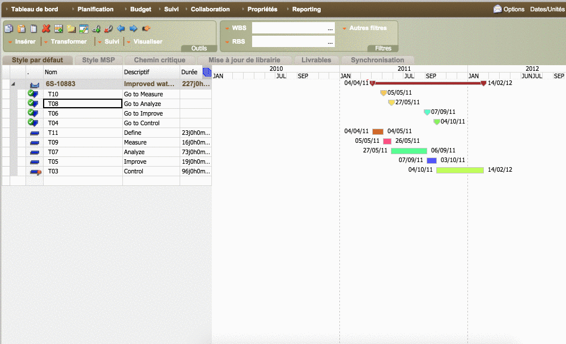Click the pink Measure bar in Gantt chart

[387, 141]
